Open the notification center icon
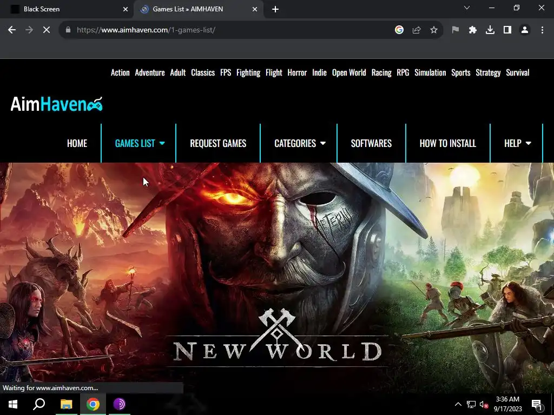Screen dimensions: 554x415 (537, 404)
